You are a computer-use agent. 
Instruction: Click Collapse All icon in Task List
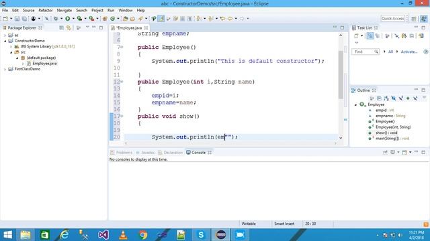(412, 35)
